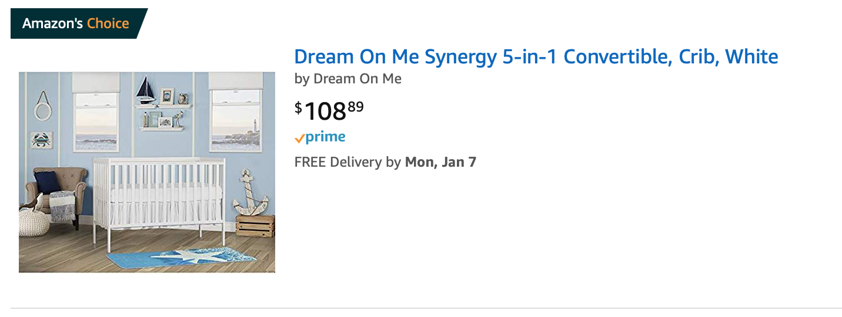This screenshot has width=842, height=317.
Task: Click the word "White" in product title
Action: click(751, 57)
